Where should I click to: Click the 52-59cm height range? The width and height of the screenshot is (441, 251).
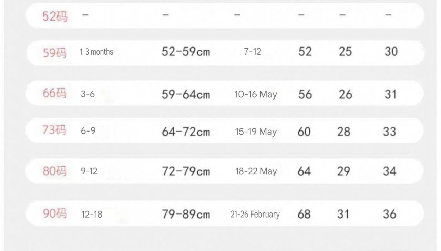coord(186,52)
